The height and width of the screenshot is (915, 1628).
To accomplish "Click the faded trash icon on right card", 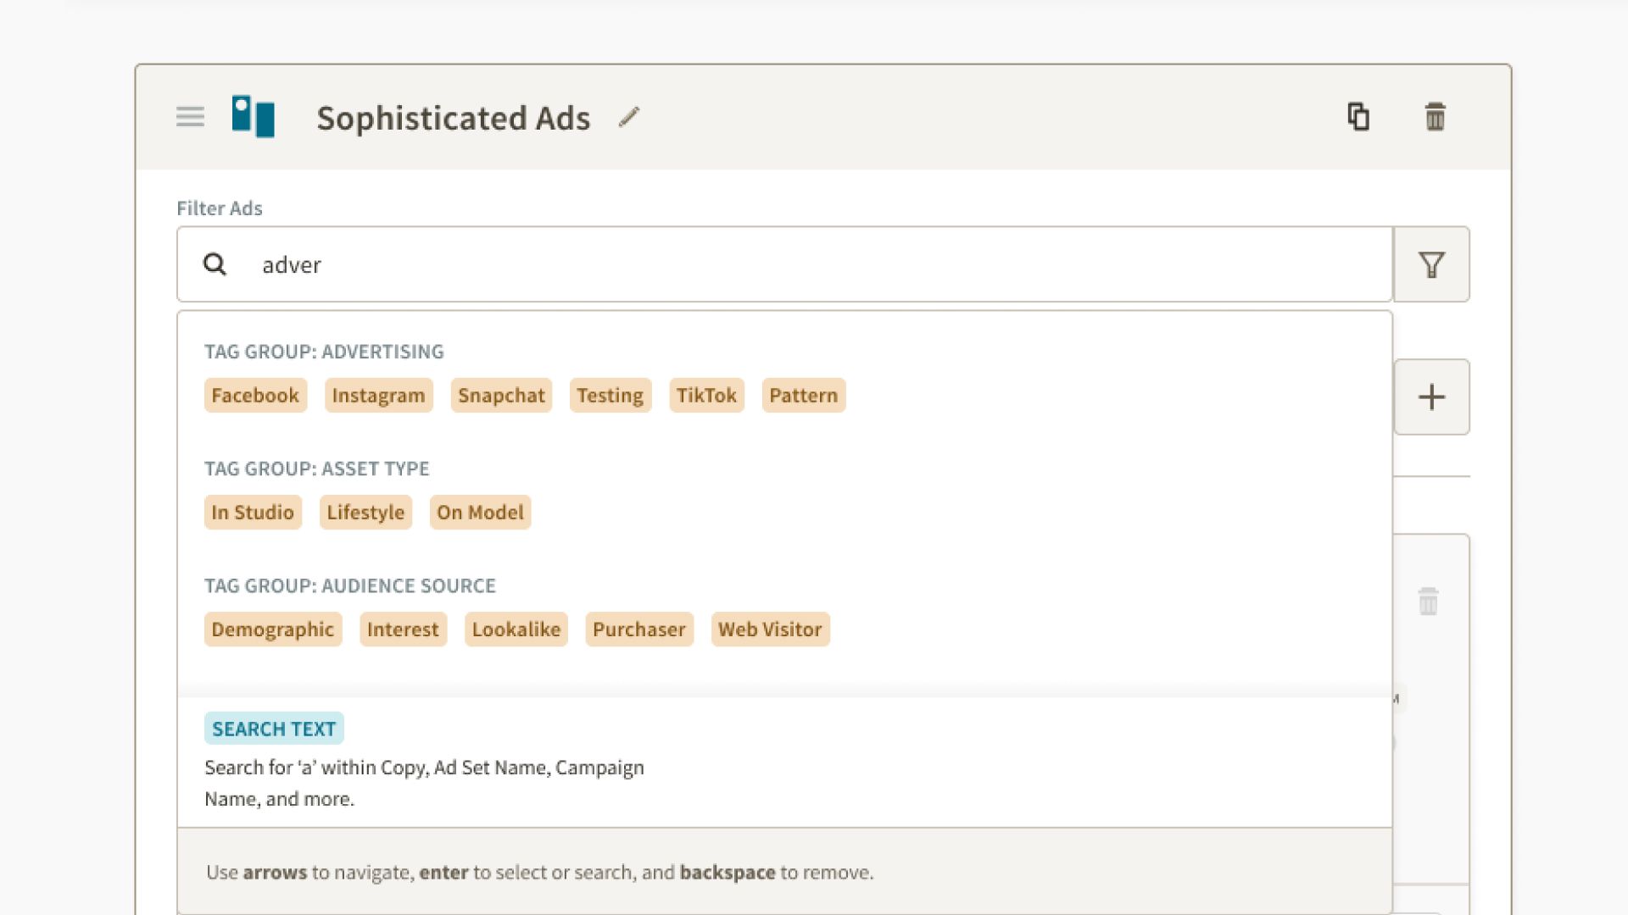I will point(1428,602).
